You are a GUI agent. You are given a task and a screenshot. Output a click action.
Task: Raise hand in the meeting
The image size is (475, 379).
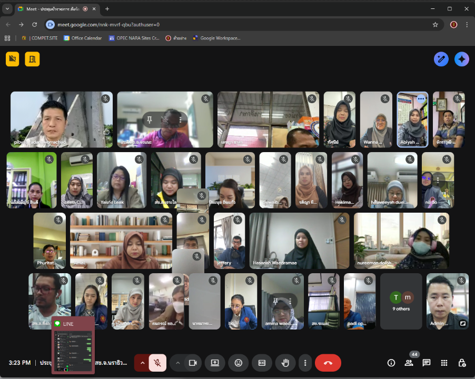[x=285, y=363]
